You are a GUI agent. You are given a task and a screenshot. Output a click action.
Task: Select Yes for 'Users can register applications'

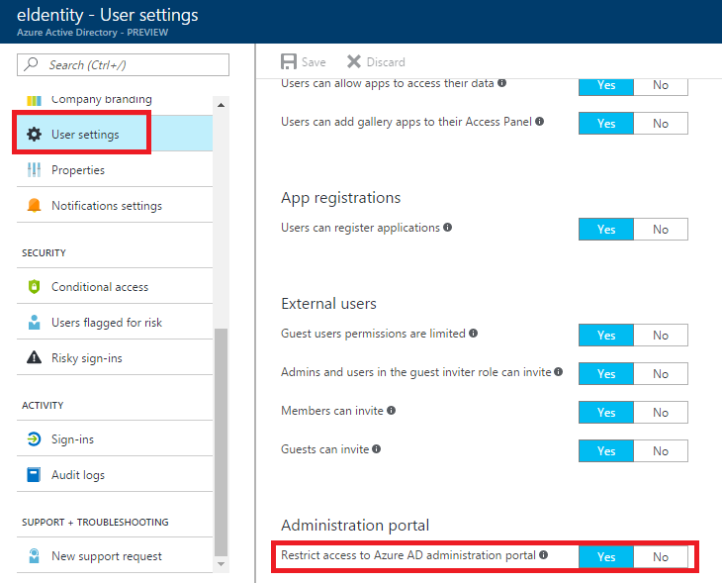(x=606, y=229)
